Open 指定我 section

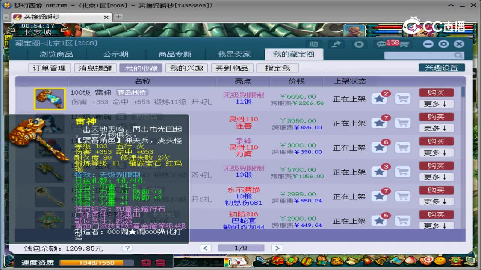click(278, 68)
